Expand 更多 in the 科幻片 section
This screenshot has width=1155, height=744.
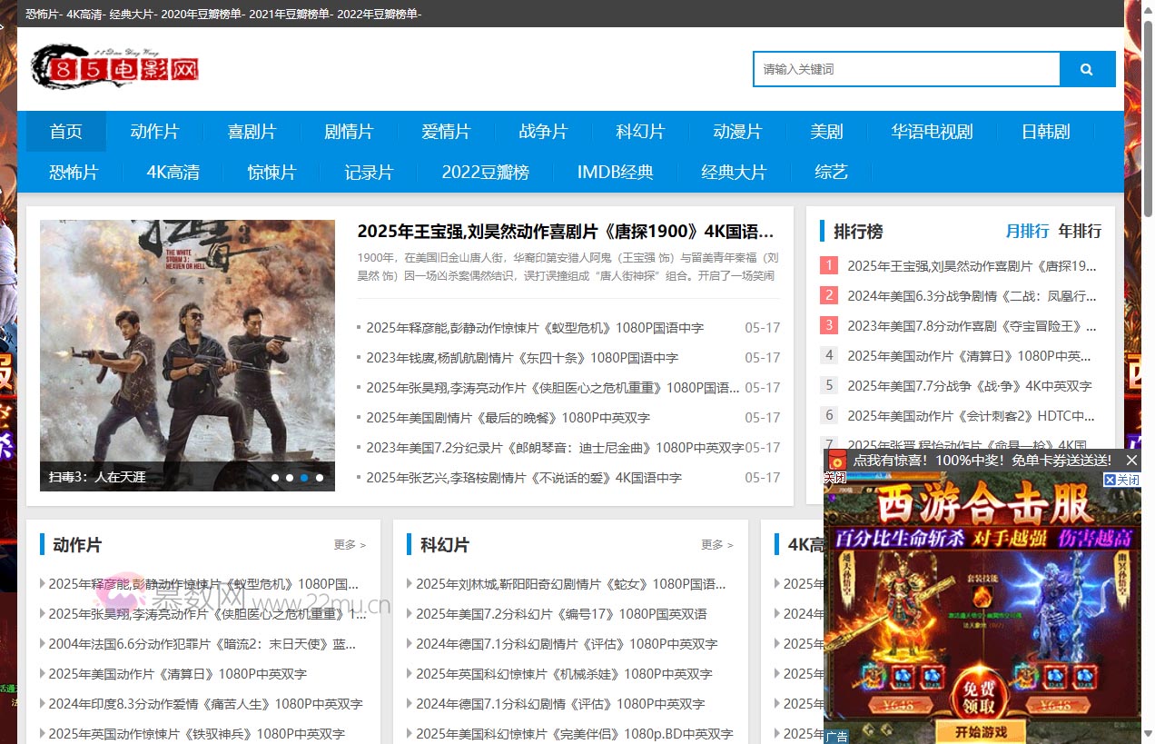click(x=716, y=545)
